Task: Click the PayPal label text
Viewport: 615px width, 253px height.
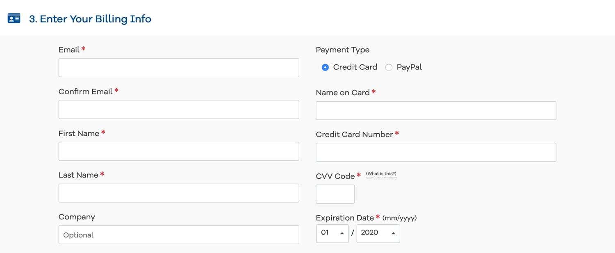Action: coord(409,67)
